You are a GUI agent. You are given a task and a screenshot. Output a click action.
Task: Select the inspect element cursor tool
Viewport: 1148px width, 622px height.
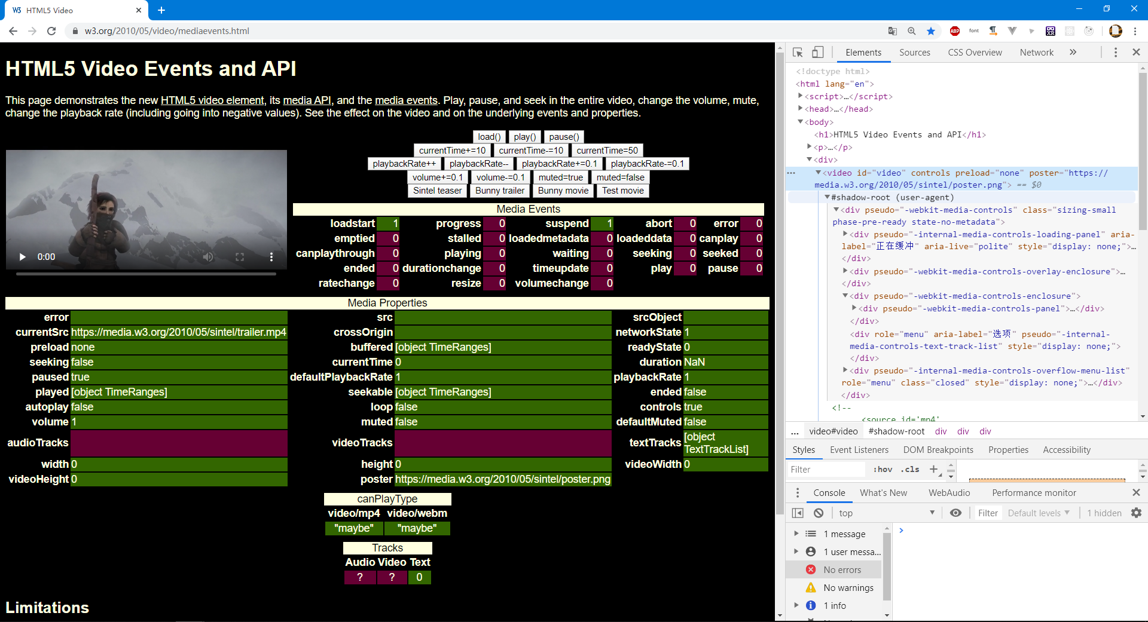798,52
